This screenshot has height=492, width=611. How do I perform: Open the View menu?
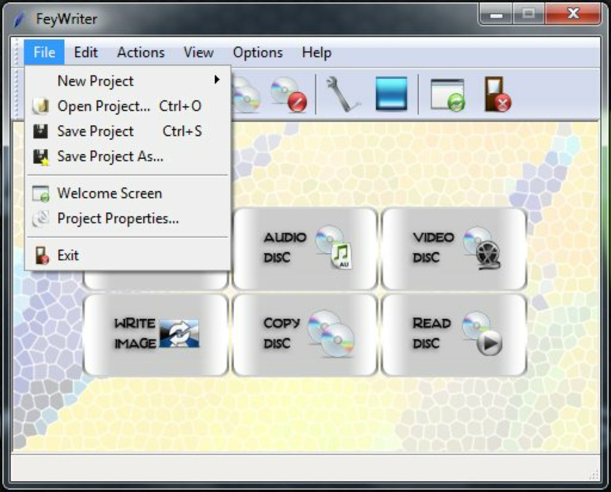(x=199, y=52)
